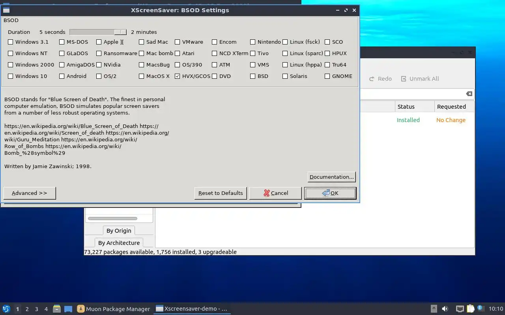This screenshot has width=505, height=315.
Task: Switch to virtual desktop 4
Action: pyautogui.click(x=46, y=309)
